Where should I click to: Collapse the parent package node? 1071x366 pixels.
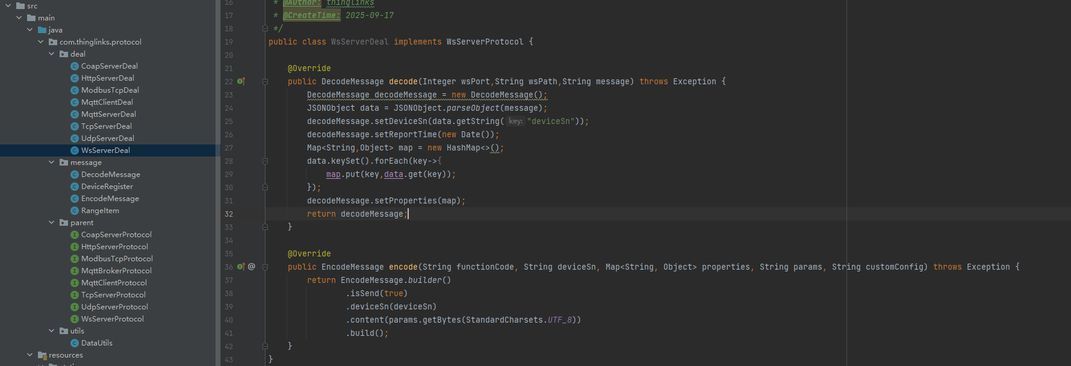click(x=52, y=223)
